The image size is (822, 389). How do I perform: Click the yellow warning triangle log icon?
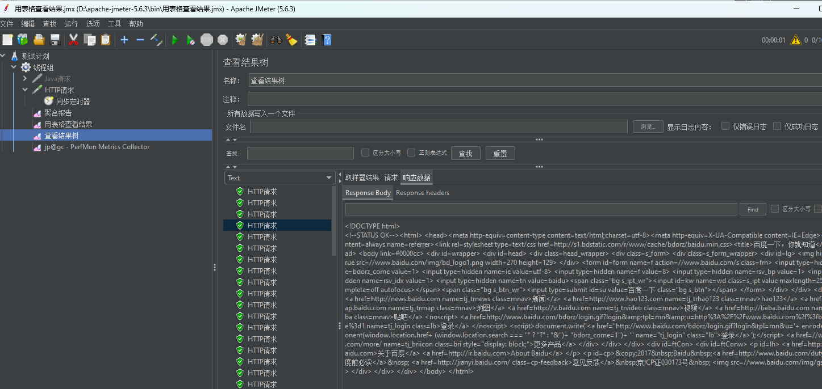pos(796,40)
